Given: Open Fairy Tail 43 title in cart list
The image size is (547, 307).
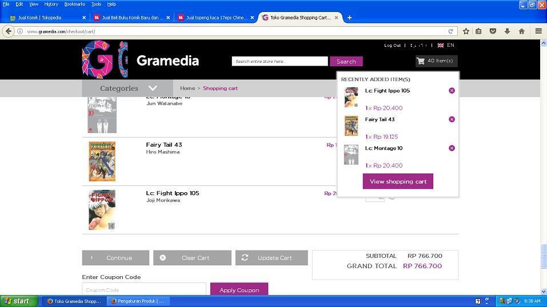Looking at the screenshot, I should [x=164, y=144].
